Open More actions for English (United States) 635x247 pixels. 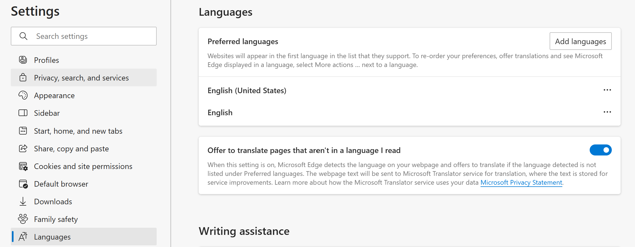[x=607, y=90]
